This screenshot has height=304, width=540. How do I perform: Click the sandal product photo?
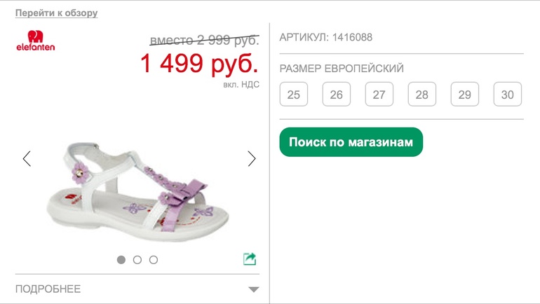coord(137,192)
